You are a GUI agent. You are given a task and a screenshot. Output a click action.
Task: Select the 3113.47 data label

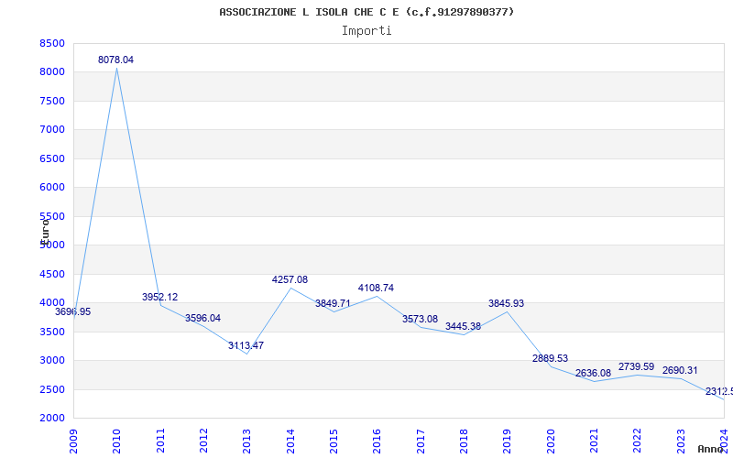pos(246,346)
